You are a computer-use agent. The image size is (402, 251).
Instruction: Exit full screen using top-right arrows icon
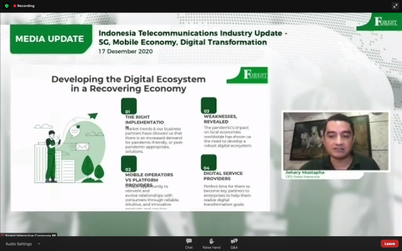click(x=395, y=6)
